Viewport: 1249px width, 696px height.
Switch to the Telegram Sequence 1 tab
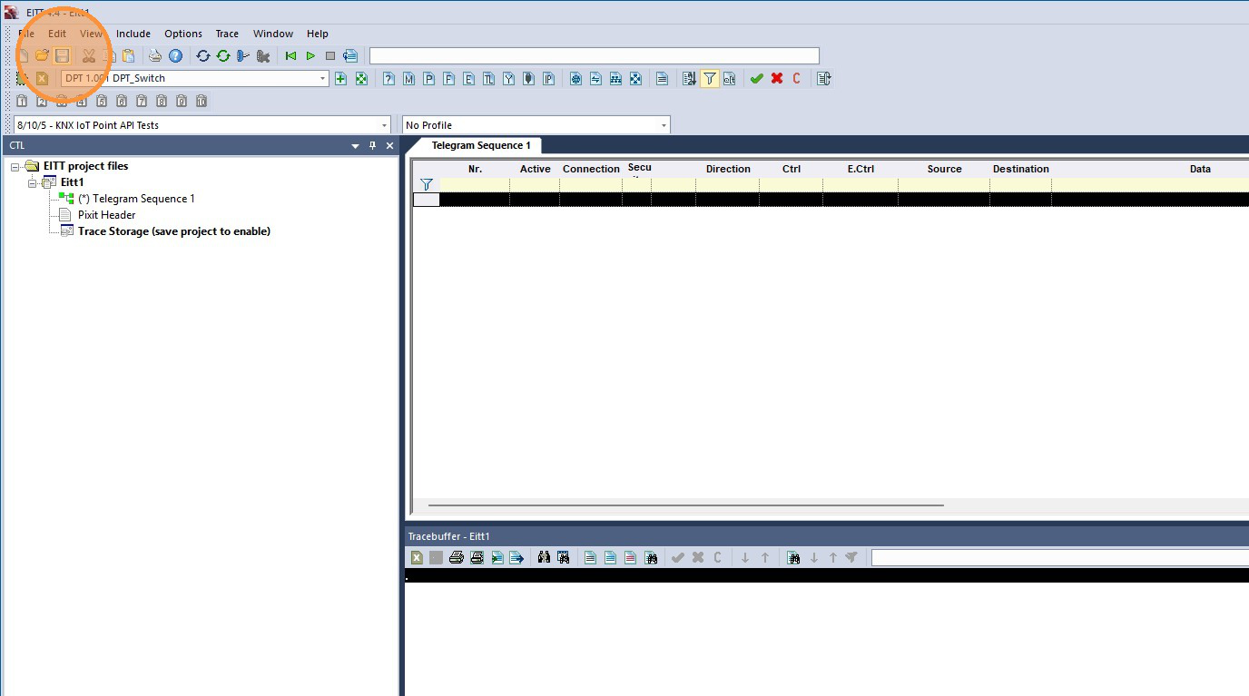[x=481, y=145]
